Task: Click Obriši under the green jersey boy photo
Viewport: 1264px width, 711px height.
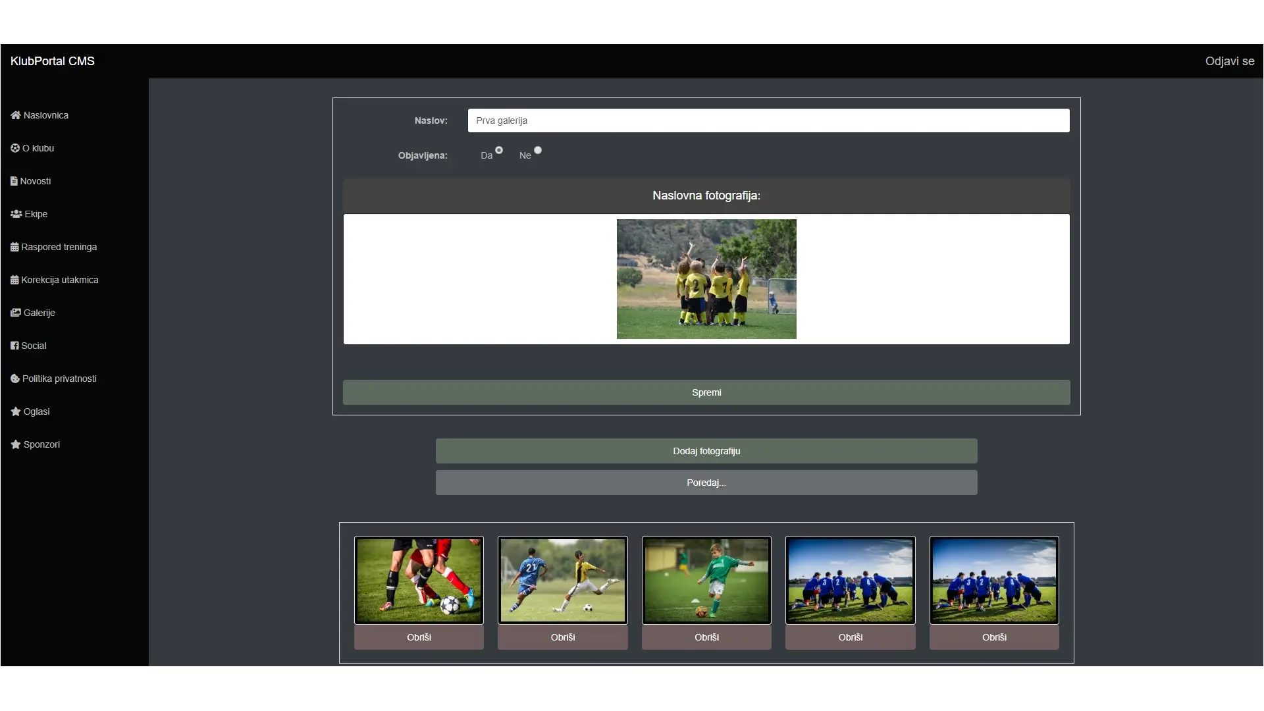Action: click(706, 637)
